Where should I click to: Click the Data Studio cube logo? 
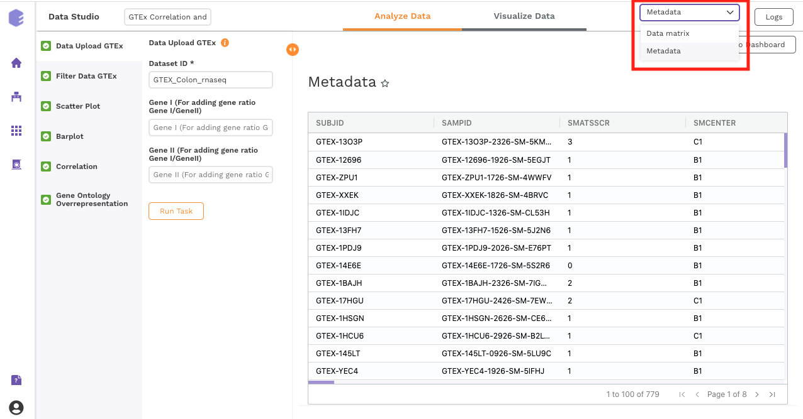tap(16, 17)
